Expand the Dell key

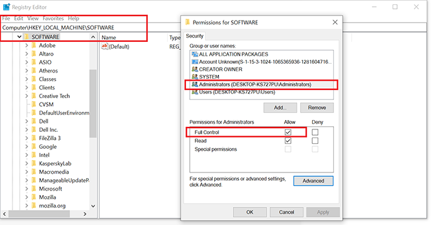pos(26,121)
